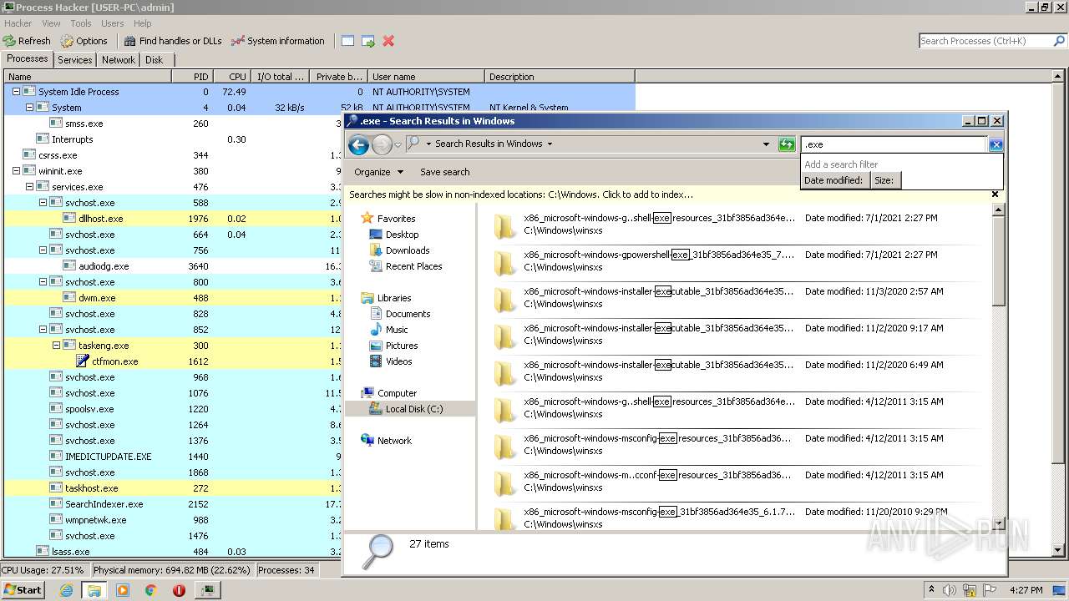Clear the .exe search box
1069x601 pixels.
pos(996,144)
